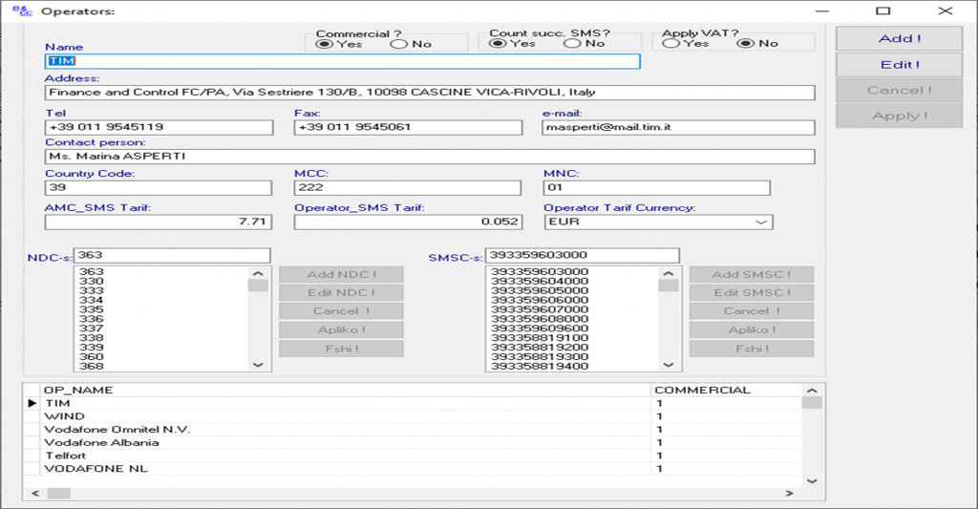Select Commercial No radio button
Image resolution: width=978 pixels, height=509 pixels.
click(398, 44)
